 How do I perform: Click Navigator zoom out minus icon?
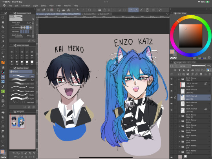[18, 153]
